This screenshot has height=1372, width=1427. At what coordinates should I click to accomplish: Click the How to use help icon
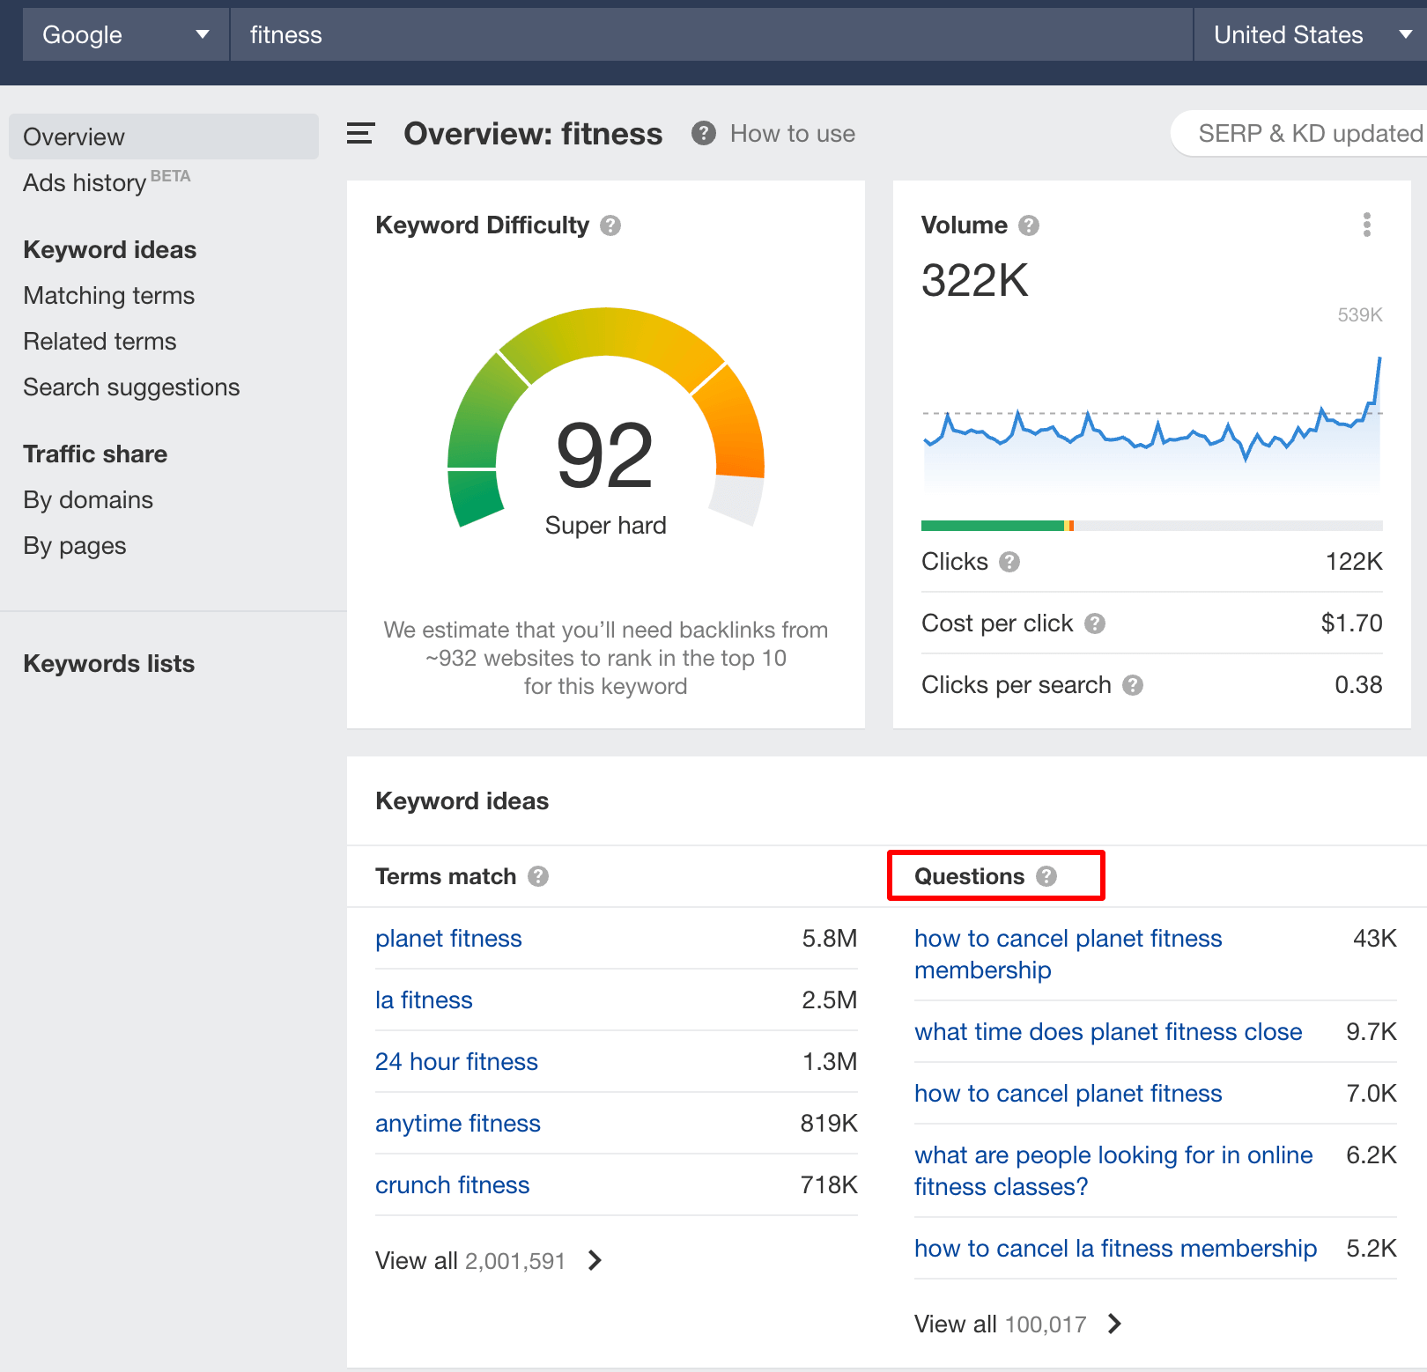(703, 134)
